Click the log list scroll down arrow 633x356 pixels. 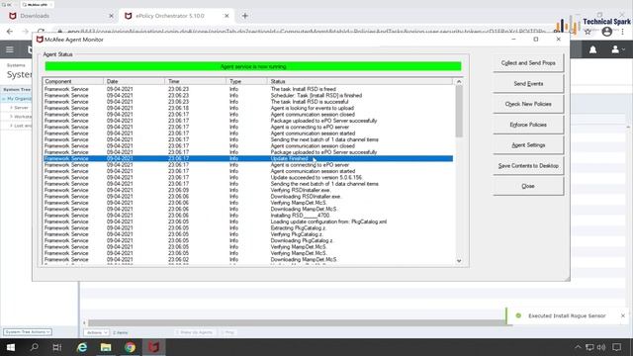click(459, 261)
